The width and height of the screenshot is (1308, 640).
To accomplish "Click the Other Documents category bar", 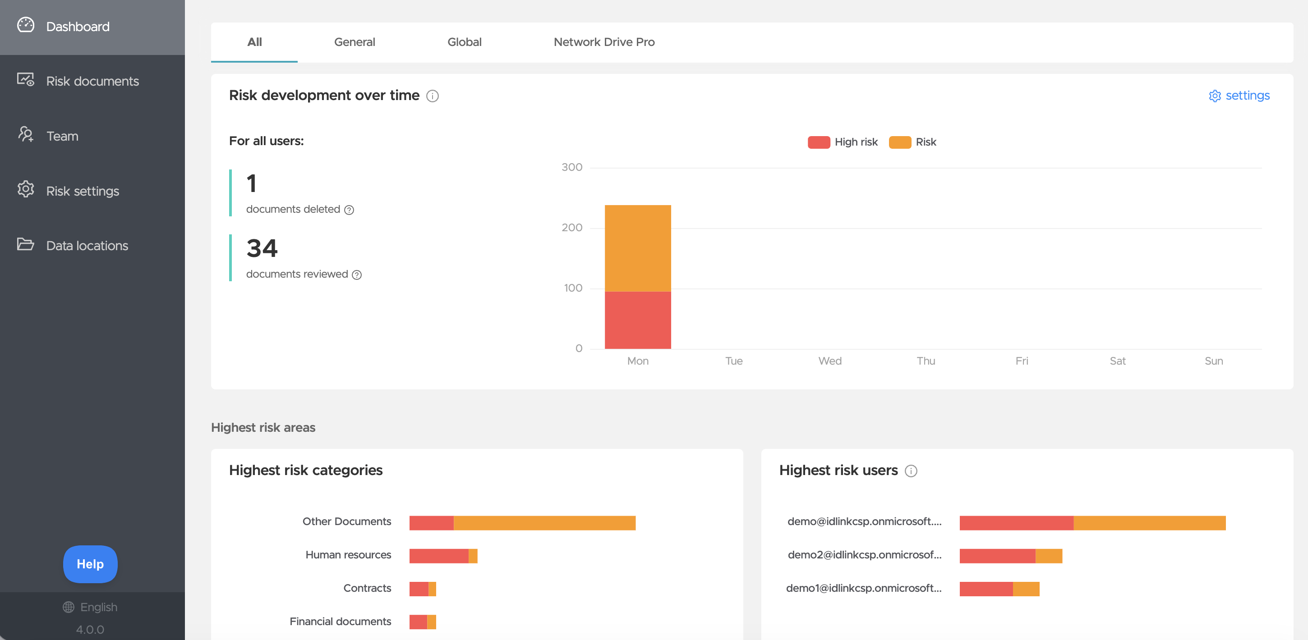I will pyautogui.click(x=522, y=523).
